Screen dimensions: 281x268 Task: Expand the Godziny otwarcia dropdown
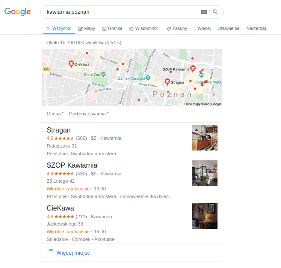[x=89, y=114]
